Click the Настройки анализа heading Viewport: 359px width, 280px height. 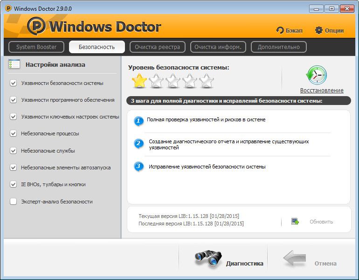[55, 64]
